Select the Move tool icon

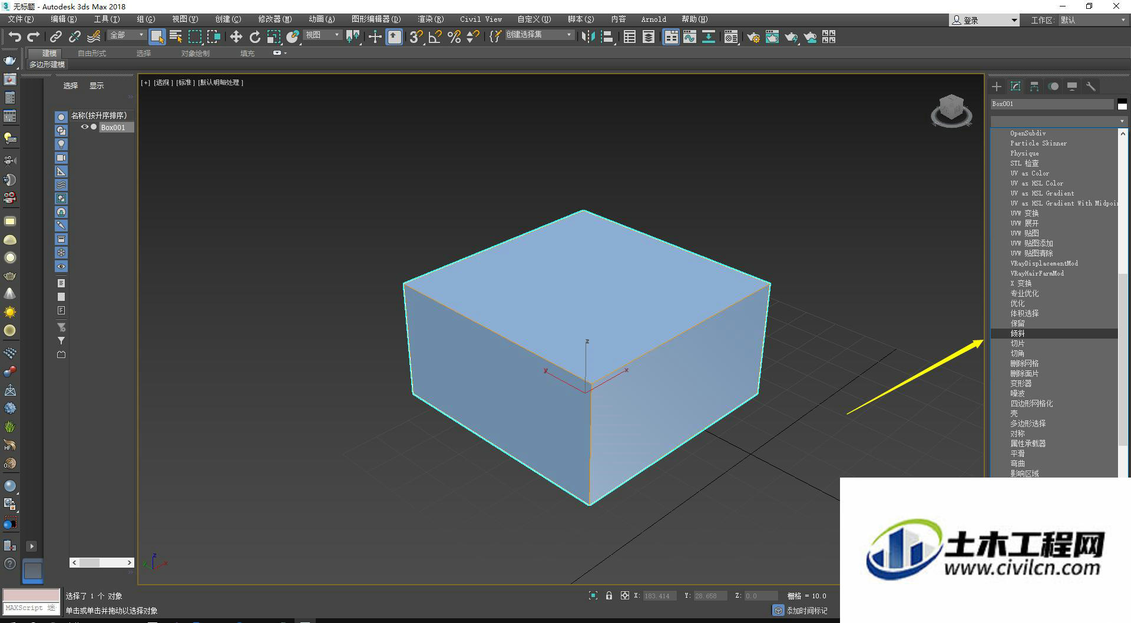point(236,37)
